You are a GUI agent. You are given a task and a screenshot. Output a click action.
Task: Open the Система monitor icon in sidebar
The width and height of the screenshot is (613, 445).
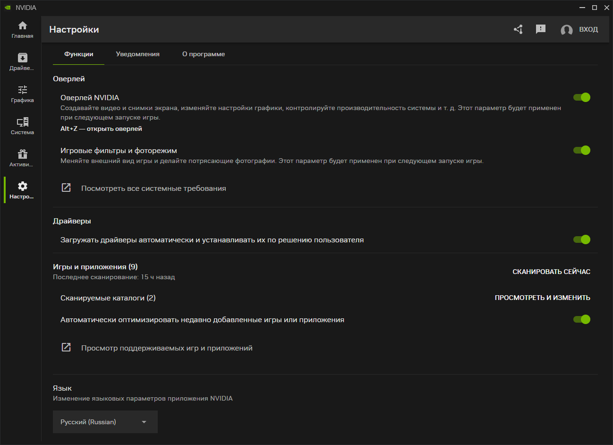pos(22,122)
